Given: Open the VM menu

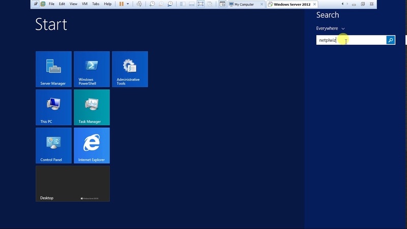Looking at the screenshot, I should (x=84, y=4).
